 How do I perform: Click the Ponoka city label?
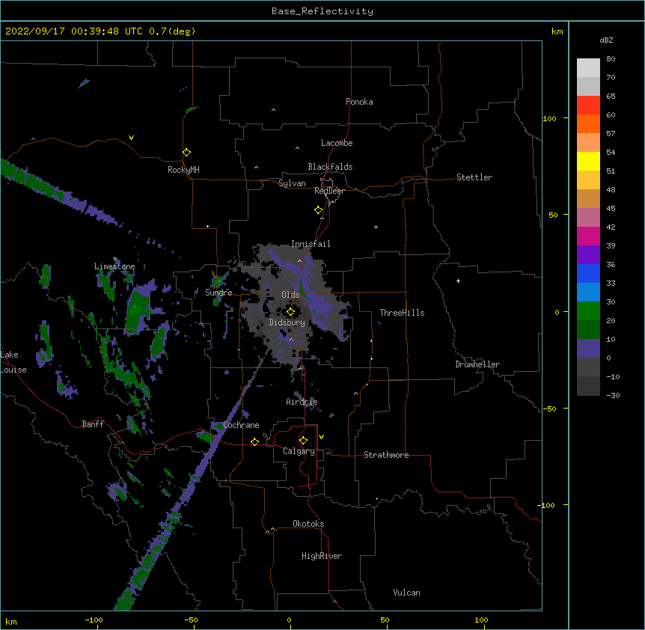coord(359,102)
